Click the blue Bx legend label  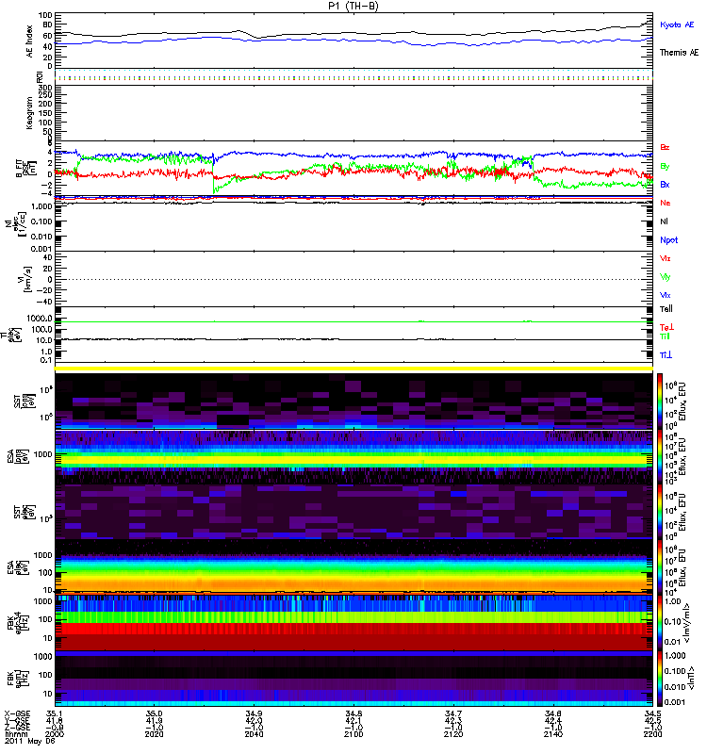(x=665, y=184)
